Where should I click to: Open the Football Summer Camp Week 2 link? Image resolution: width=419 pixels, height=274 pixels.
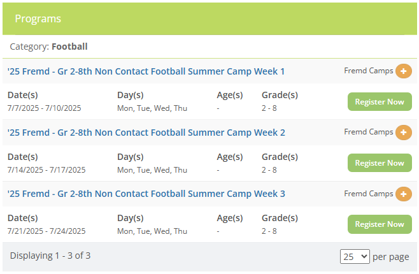(x=146, y=133)
